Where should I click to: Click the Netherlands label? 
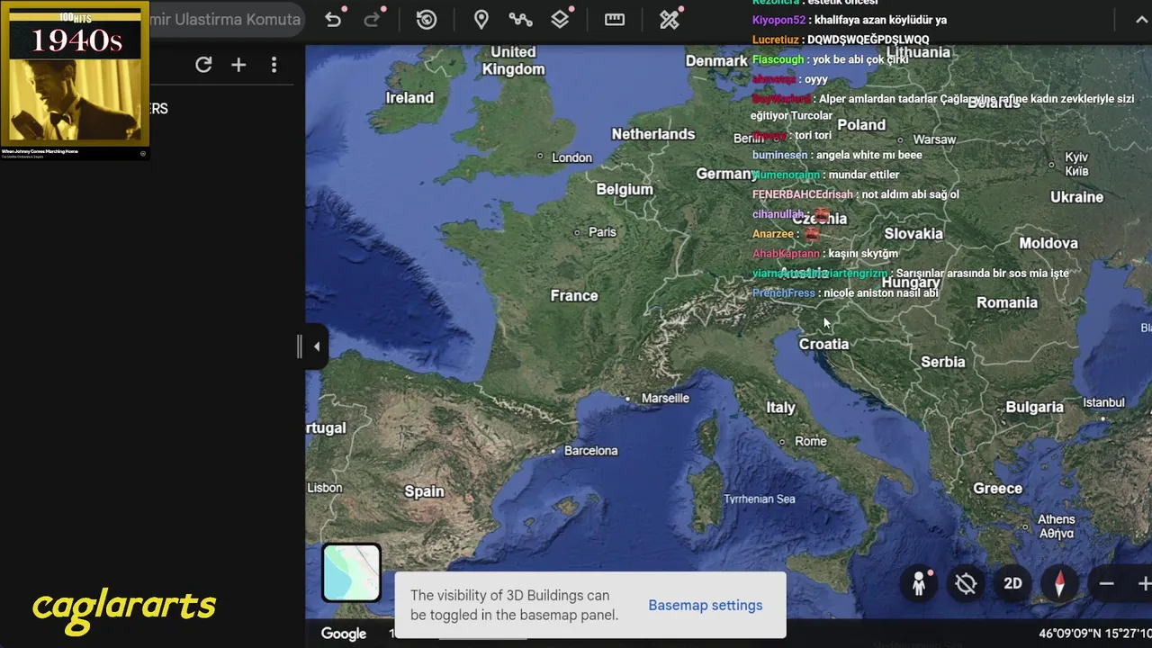[653, 134]
